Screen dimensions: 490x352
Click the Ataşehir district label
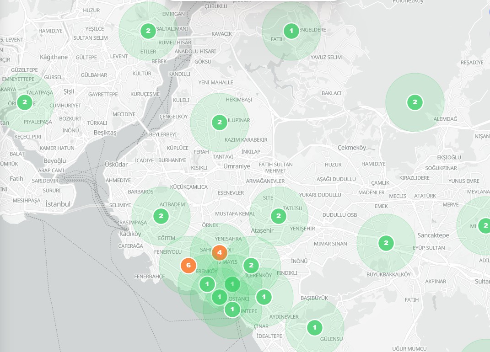tap(262, 230)
